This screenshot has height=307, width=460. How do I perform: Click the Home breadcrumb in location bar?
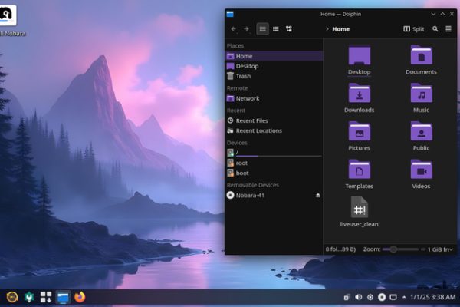(x=341, y=29)
